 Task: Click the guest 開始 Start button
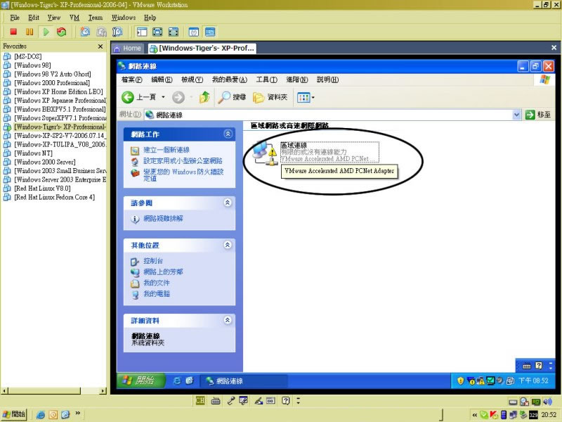click(141, 381)
